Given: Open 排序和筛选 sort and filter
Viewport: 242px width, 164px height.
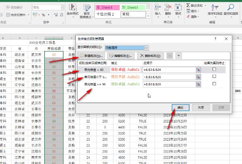Looking at the screenshot, I should coord(215,10).
